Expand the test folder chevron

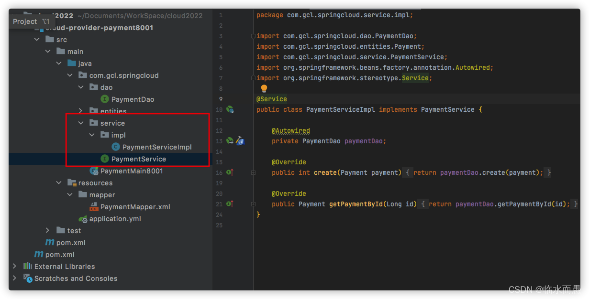pyautogui.click(x=48, y=231)
